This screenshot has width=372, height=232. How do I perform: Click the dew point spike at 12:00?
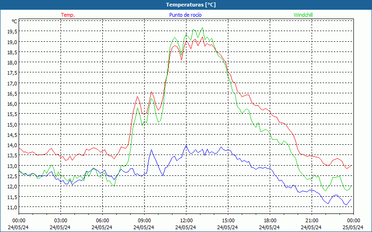pyautogui.click(x=186, y=145)
